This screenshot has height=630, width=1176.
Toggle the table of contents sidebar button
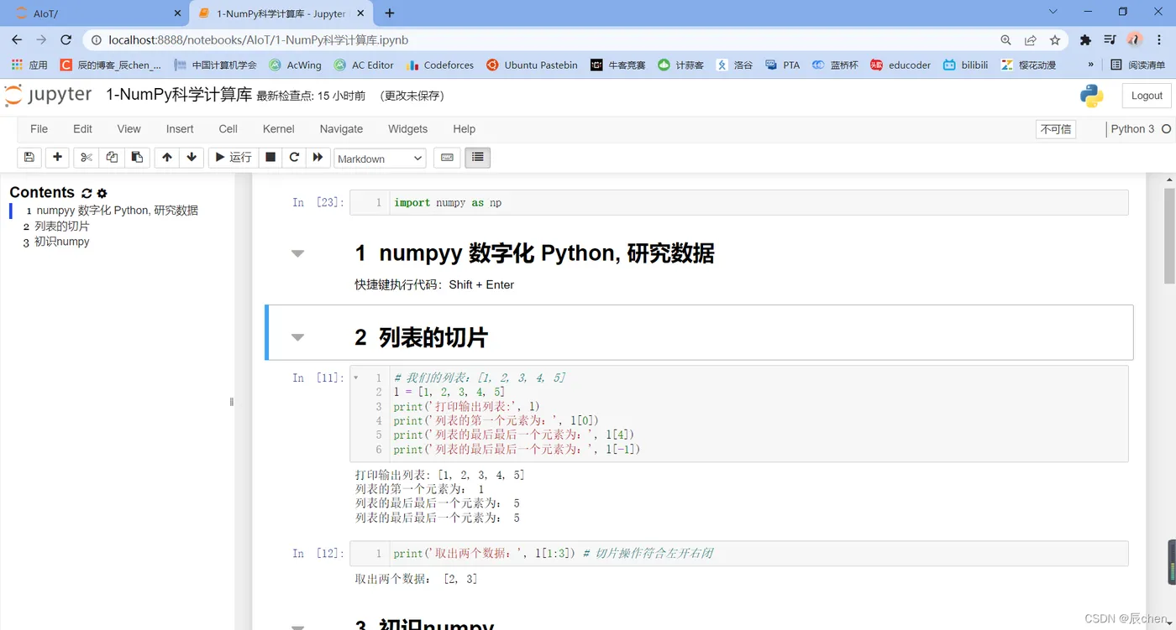point(478,157)
